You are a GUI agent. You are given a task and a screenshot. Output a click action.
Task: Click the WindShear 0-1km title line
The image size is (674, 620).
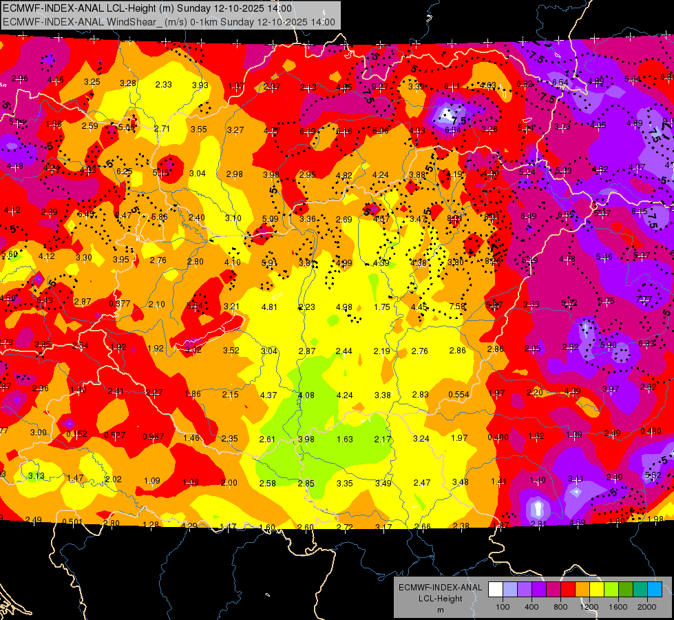point(169,22)
